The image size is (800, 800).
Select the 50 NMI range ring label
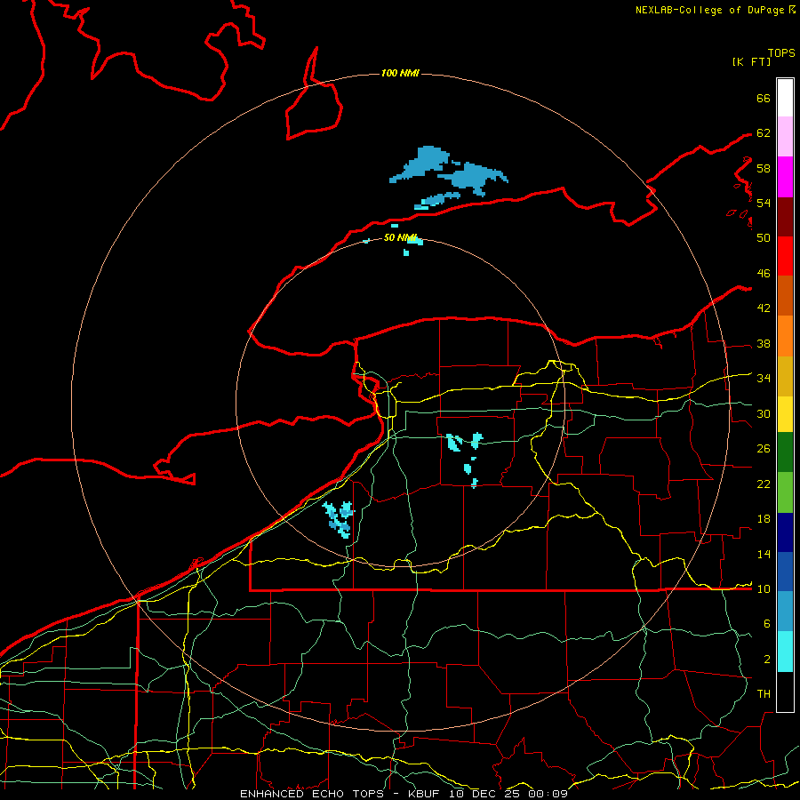pyautogui.click(x=400, y=237)
